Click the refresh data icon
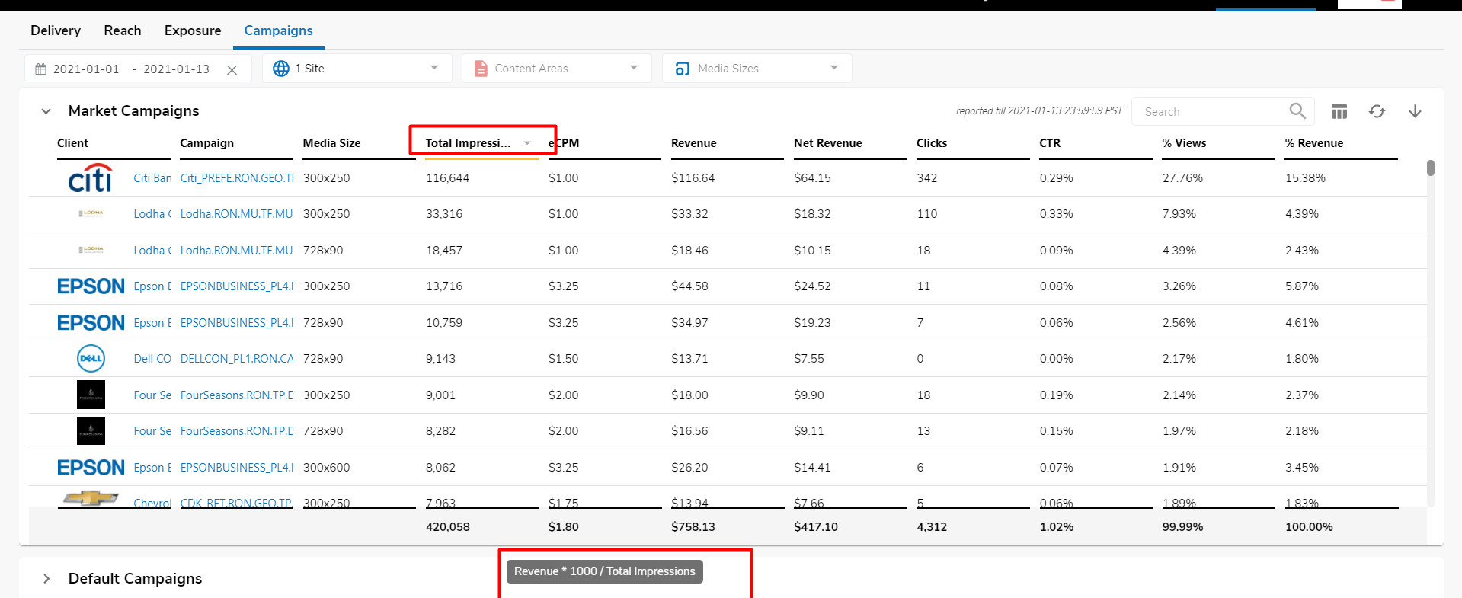The width and height of the screenshot is (1462, 598). pyautogui.click(x=1376, y=112)
